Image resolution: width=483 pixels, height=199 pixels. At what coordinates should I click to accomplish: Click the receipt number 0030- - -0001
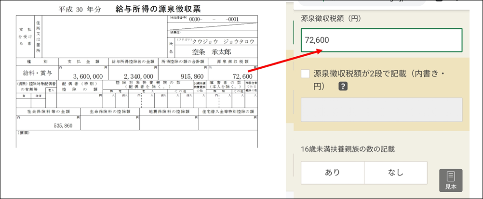[x=214, y=19]
